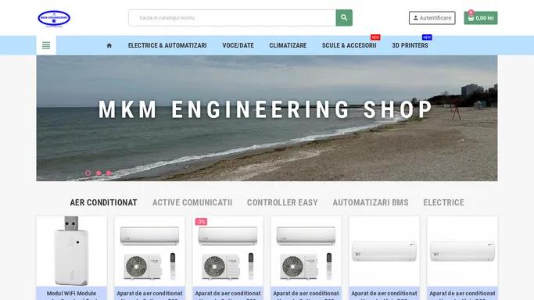Click the green search magnifier button
This screenshot has height=300, width=534.
[344, 18]
